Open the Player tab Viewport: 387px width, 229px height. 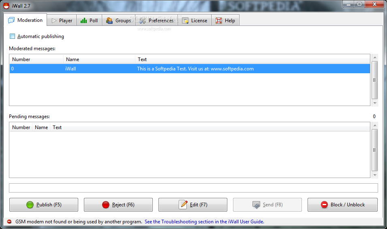[62, 21]
